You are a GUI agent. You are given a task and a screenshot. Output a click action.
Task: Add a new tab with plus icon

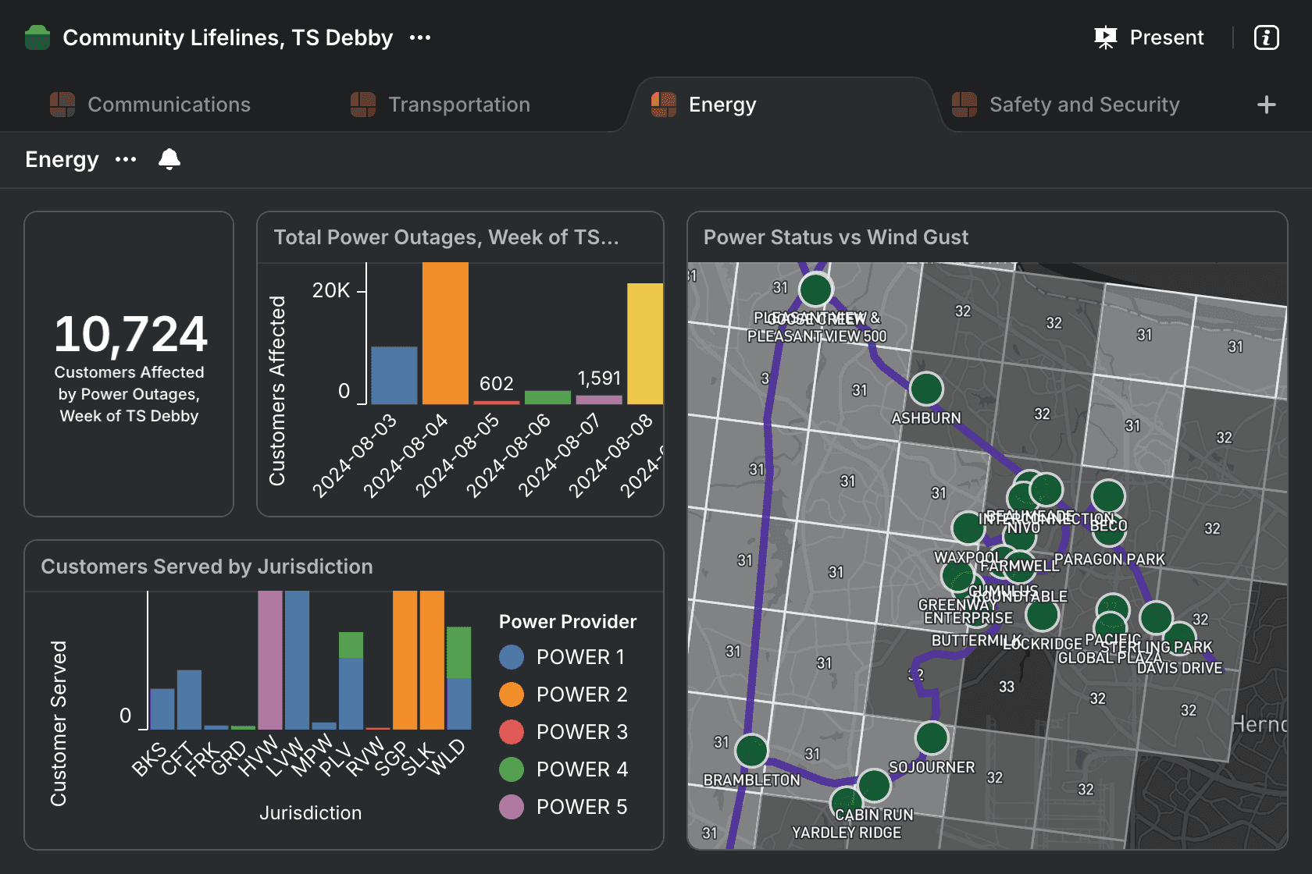click(x=1266, y=105)
